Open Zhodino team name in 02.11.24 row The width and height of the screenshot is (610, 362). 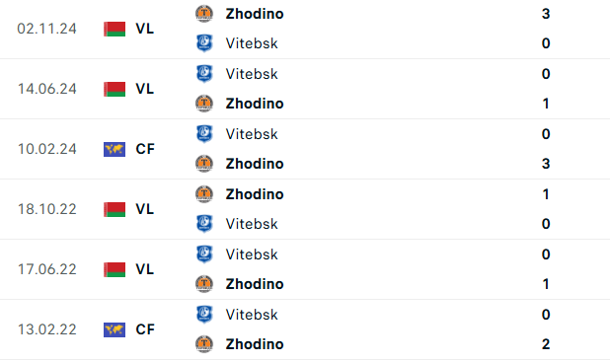click(x=255, y=14)
